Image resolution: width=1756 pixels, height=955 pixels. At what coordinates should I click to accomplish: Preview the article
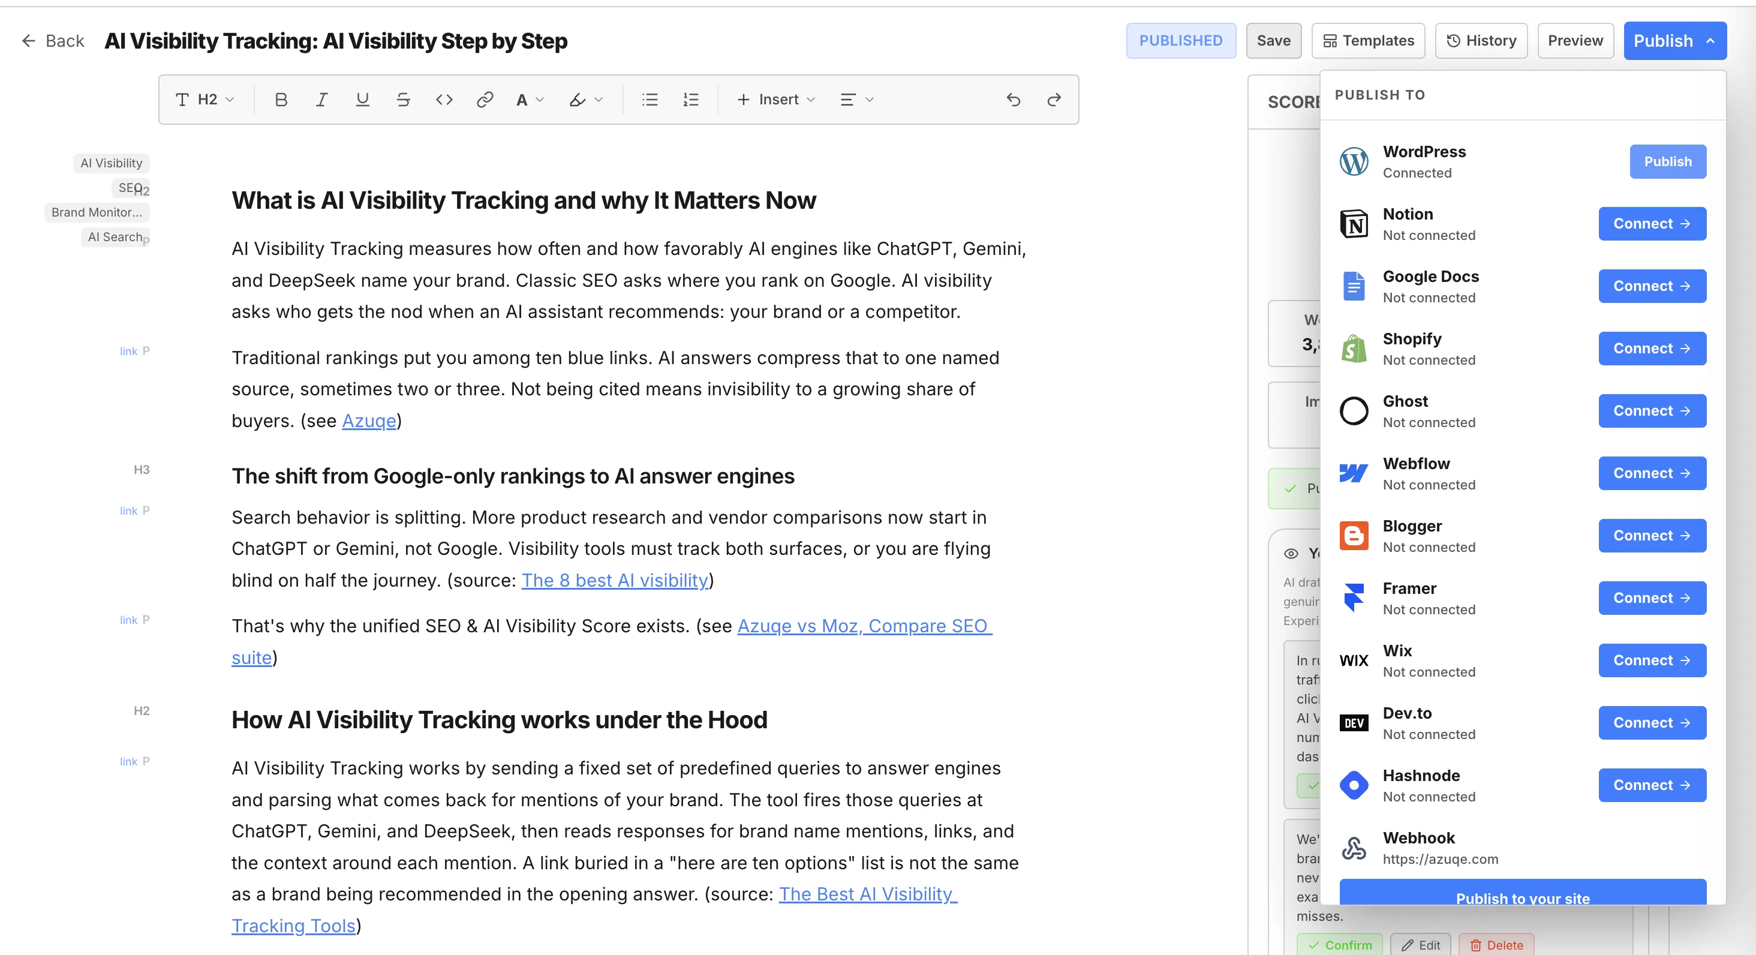(1575, 41)
